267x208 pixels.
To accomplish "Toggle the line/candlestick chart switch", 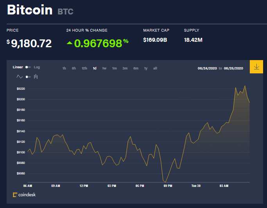I will 28,77.
